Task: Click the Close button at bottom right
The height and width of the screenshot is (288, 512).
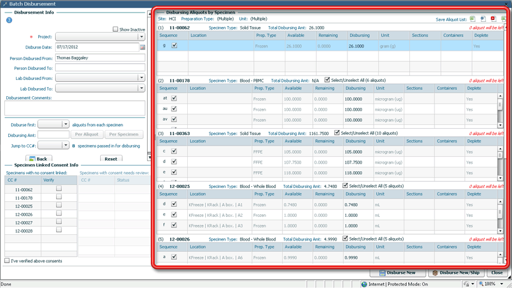Action: [497, 272]
